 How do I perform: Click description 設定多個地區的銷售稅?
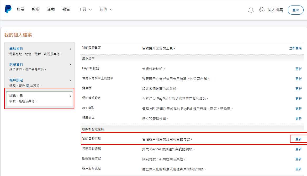pos(160,89)
